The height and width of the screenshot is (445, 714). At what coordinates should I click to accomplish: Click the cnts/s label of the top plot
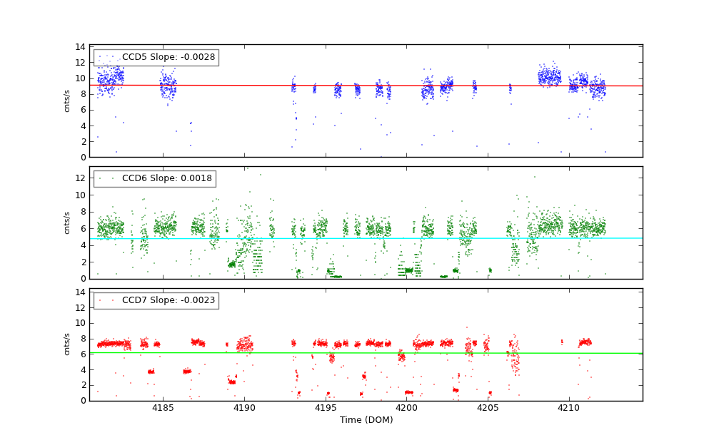pos(67,101)
